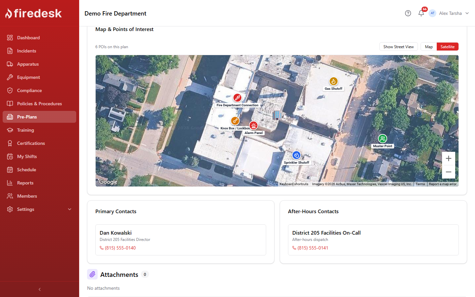Click the blue building icon on map

[277, 115]
